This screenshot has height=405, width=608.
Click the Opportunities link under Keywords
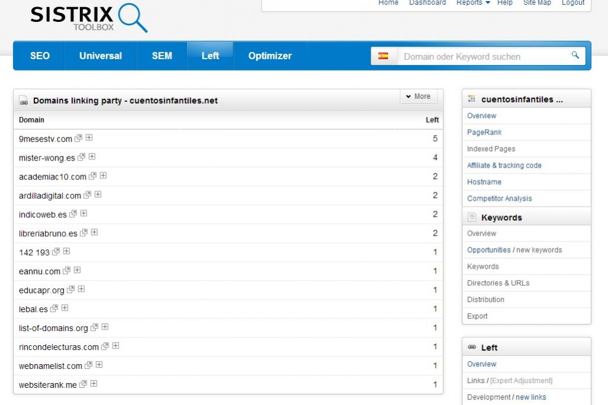coord(488,250)
